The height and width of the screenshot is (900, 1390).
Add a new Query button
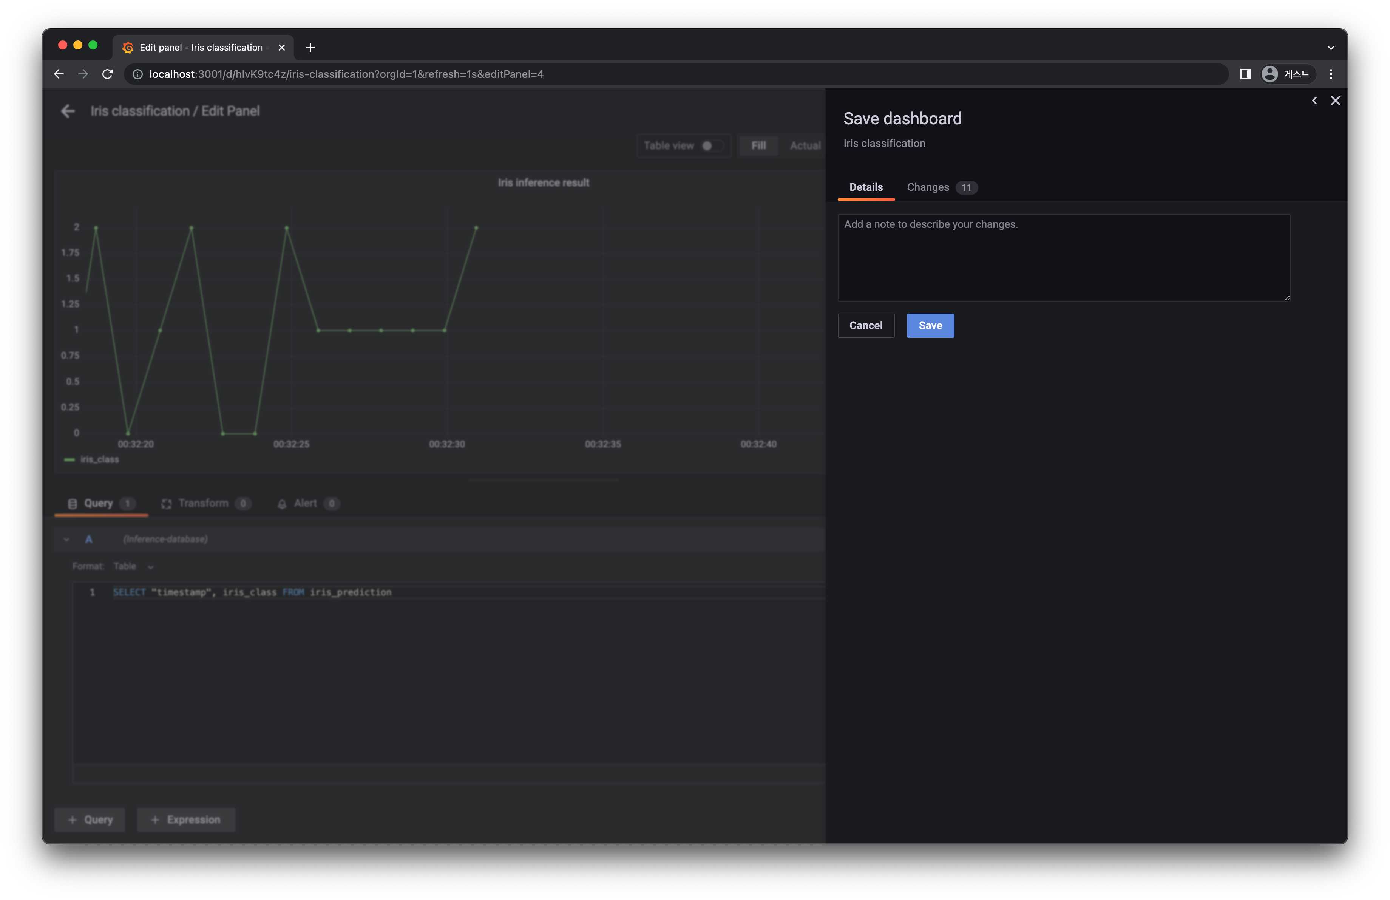click(90, 820)
